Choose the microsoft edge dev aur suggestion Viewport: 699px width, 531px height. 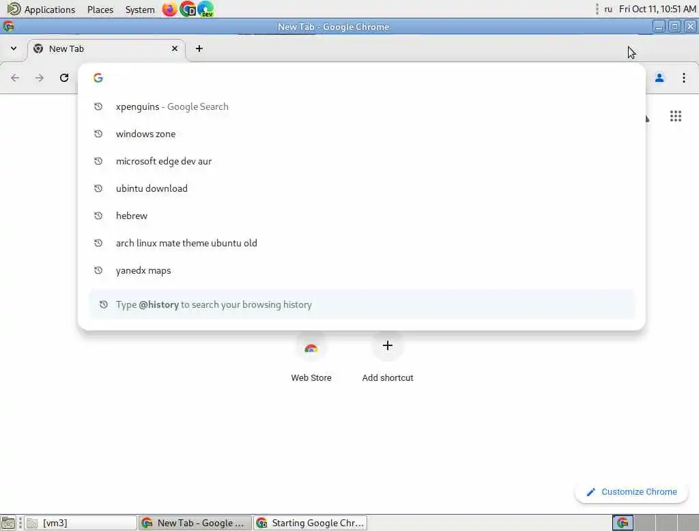[x=362, y=161]
